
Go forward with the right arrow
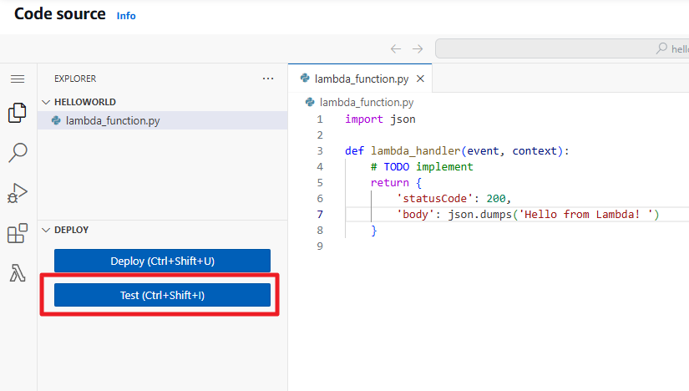tap(418, 48)
